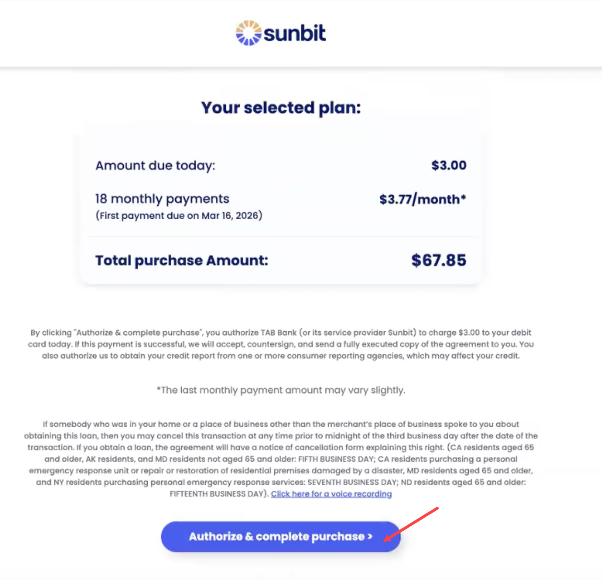The width and height of the screenshot is (602, 580).
Task: Click the TAB Bank authorization disclosure paragraph
Action: click(281, 344)
